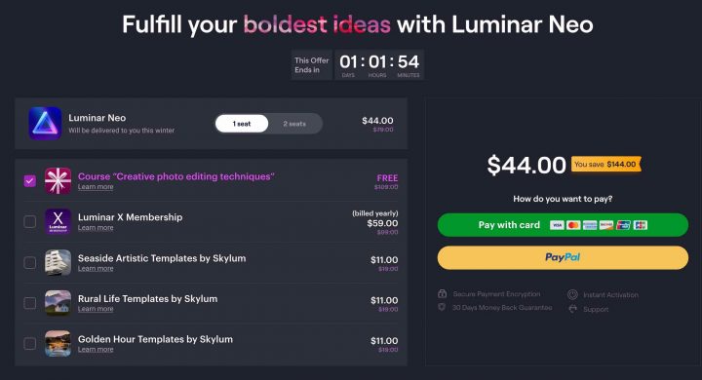Check the Seaside Artistic Templates checkbox
This screenshot has height=380, width=702.
click(30, 262)
